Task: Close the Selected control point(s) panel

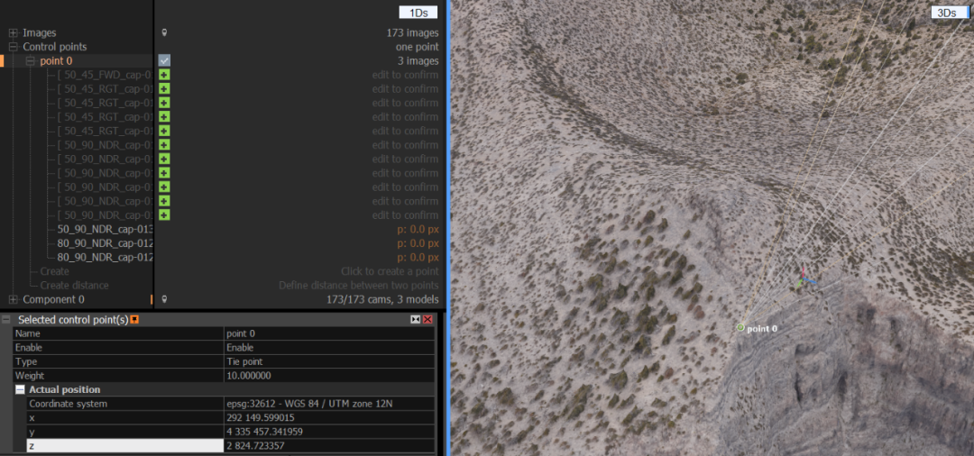Action: (x=427, y=320)
